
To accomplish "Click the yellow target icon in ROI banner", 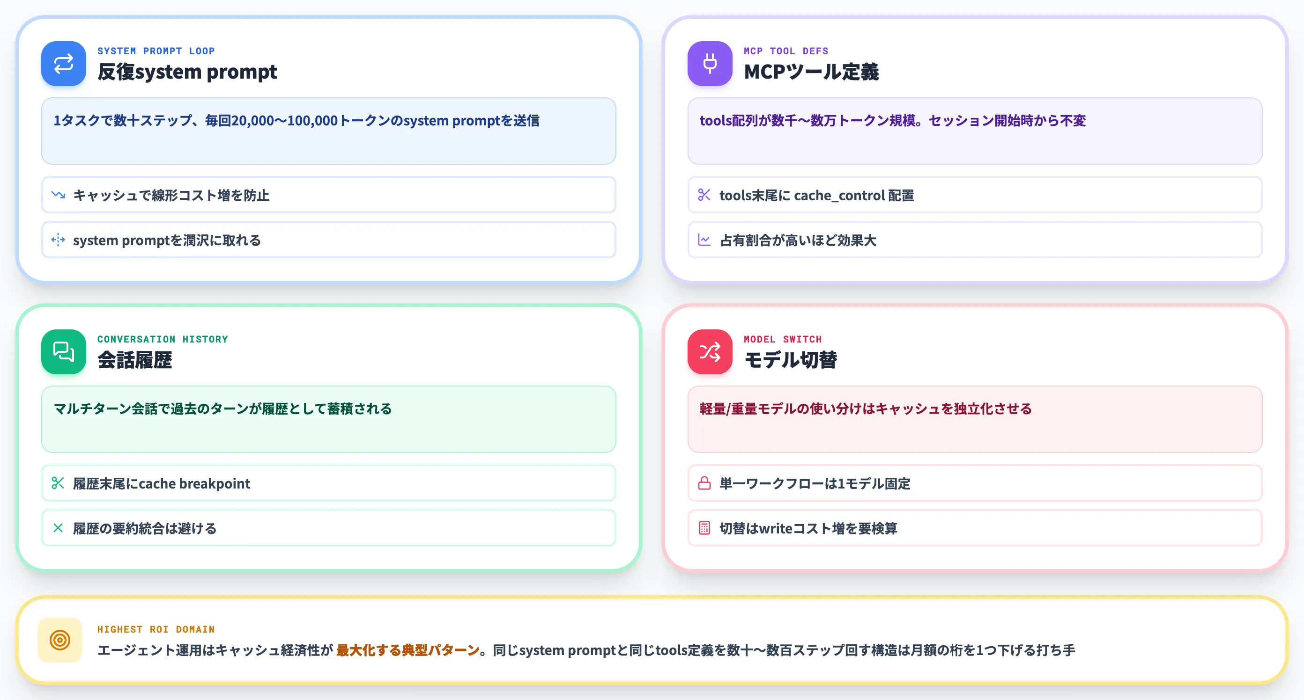I will 60,640.
